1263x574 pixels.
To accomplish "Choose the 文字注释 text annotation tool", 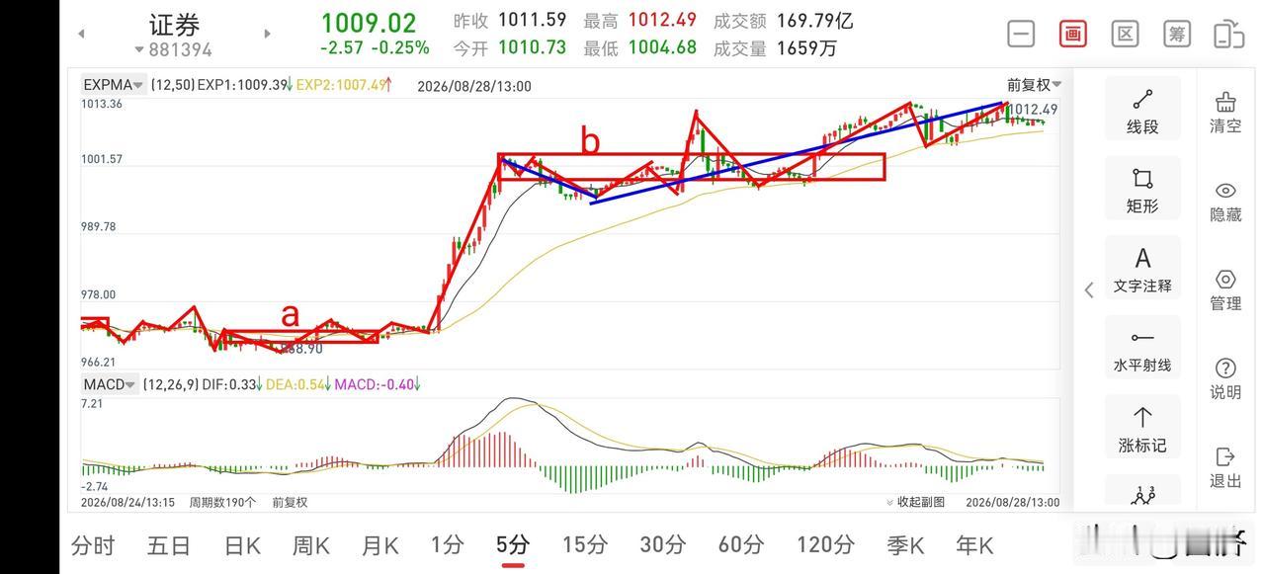I will click(1142, 270).
